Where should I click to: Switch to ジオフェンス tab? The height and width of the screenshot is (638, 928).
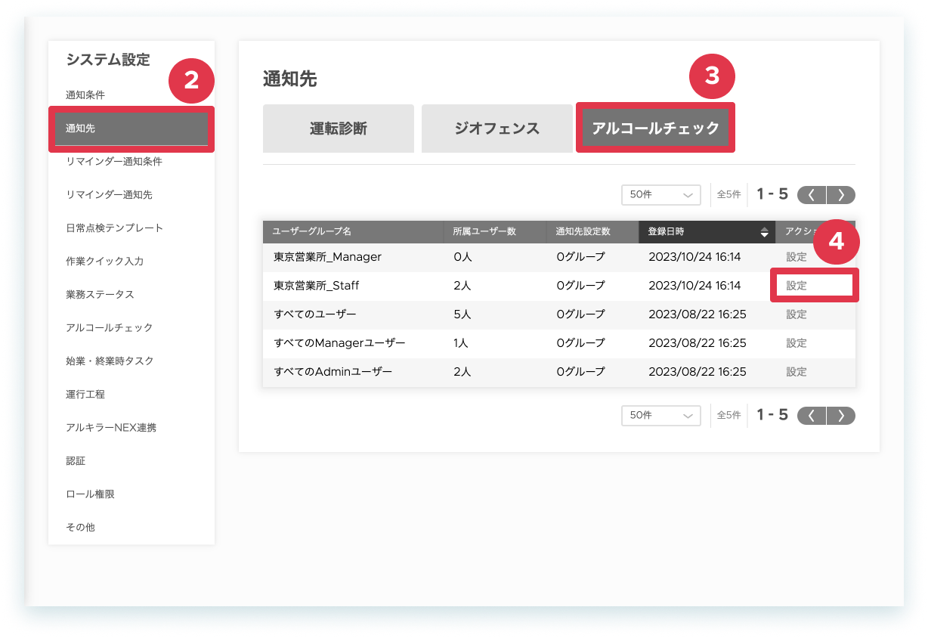(x=497, y=129)
